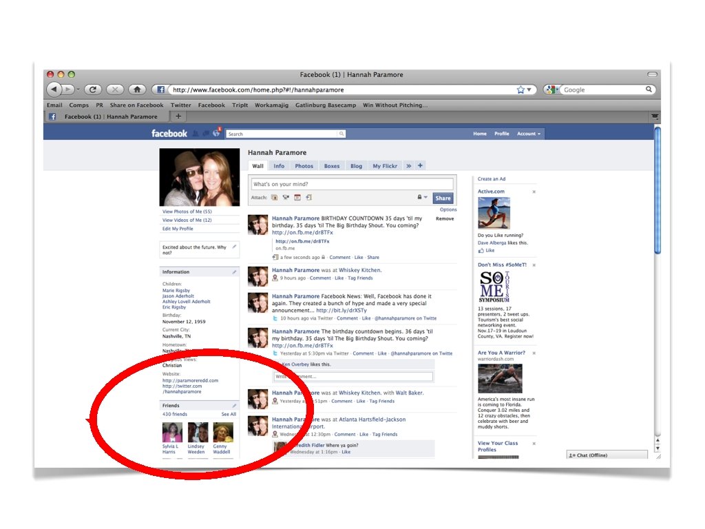Screen dimensions: 705x529
Task: Remove the BIRTHDAY COUNTDOWN post
Action: click(445, 218)
